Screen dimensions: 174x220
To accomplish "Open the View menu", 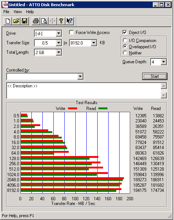I will point(18,12).
